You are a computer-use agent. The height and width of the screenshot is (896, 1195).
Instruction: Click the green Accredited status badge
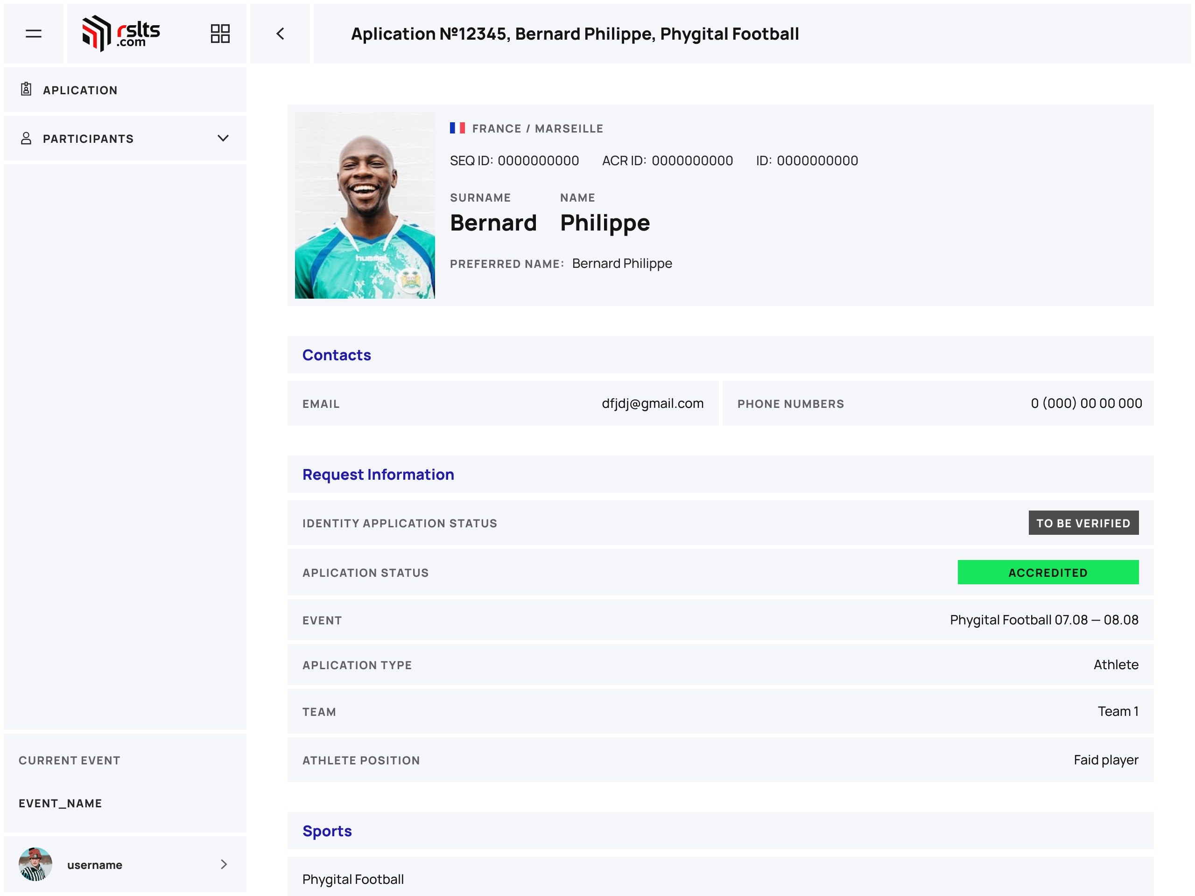1048,573
